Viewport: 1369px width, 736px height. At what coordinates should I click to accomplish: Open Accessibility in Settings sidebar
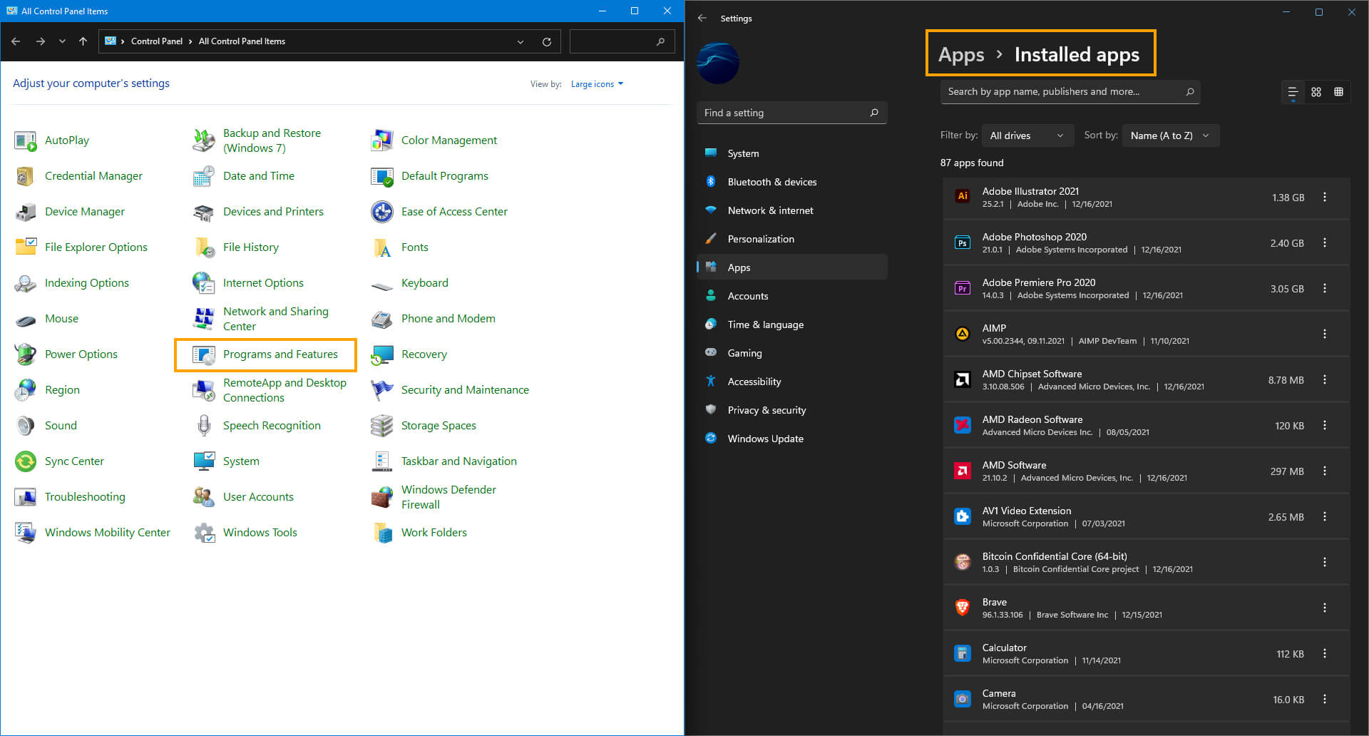coord(791,382)
